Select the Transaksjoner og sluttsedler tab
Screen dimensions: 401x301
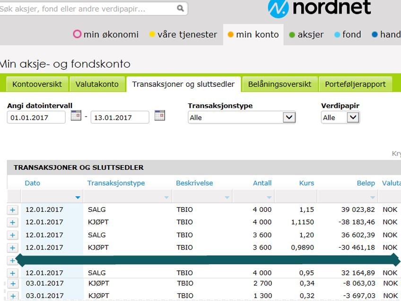183,84
